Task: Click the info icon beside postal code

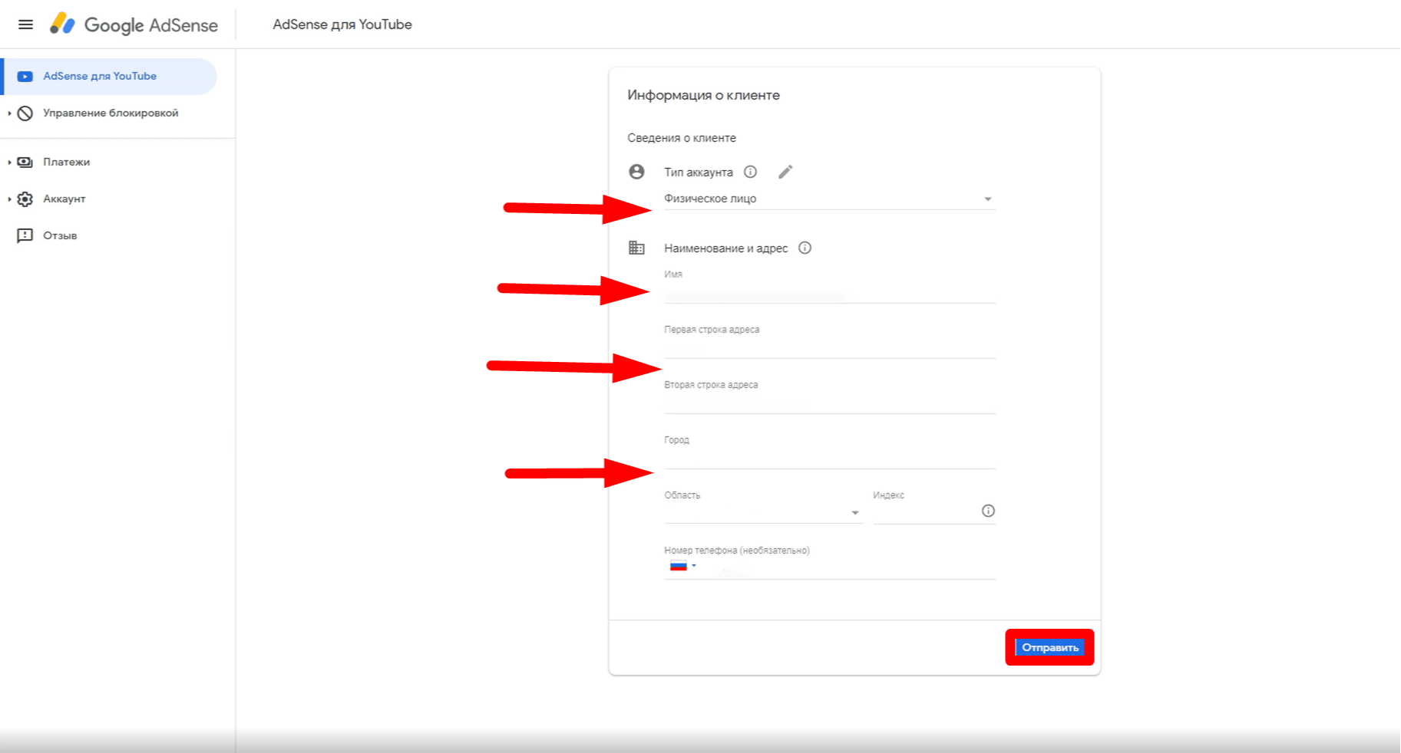Action: point(988,511)
